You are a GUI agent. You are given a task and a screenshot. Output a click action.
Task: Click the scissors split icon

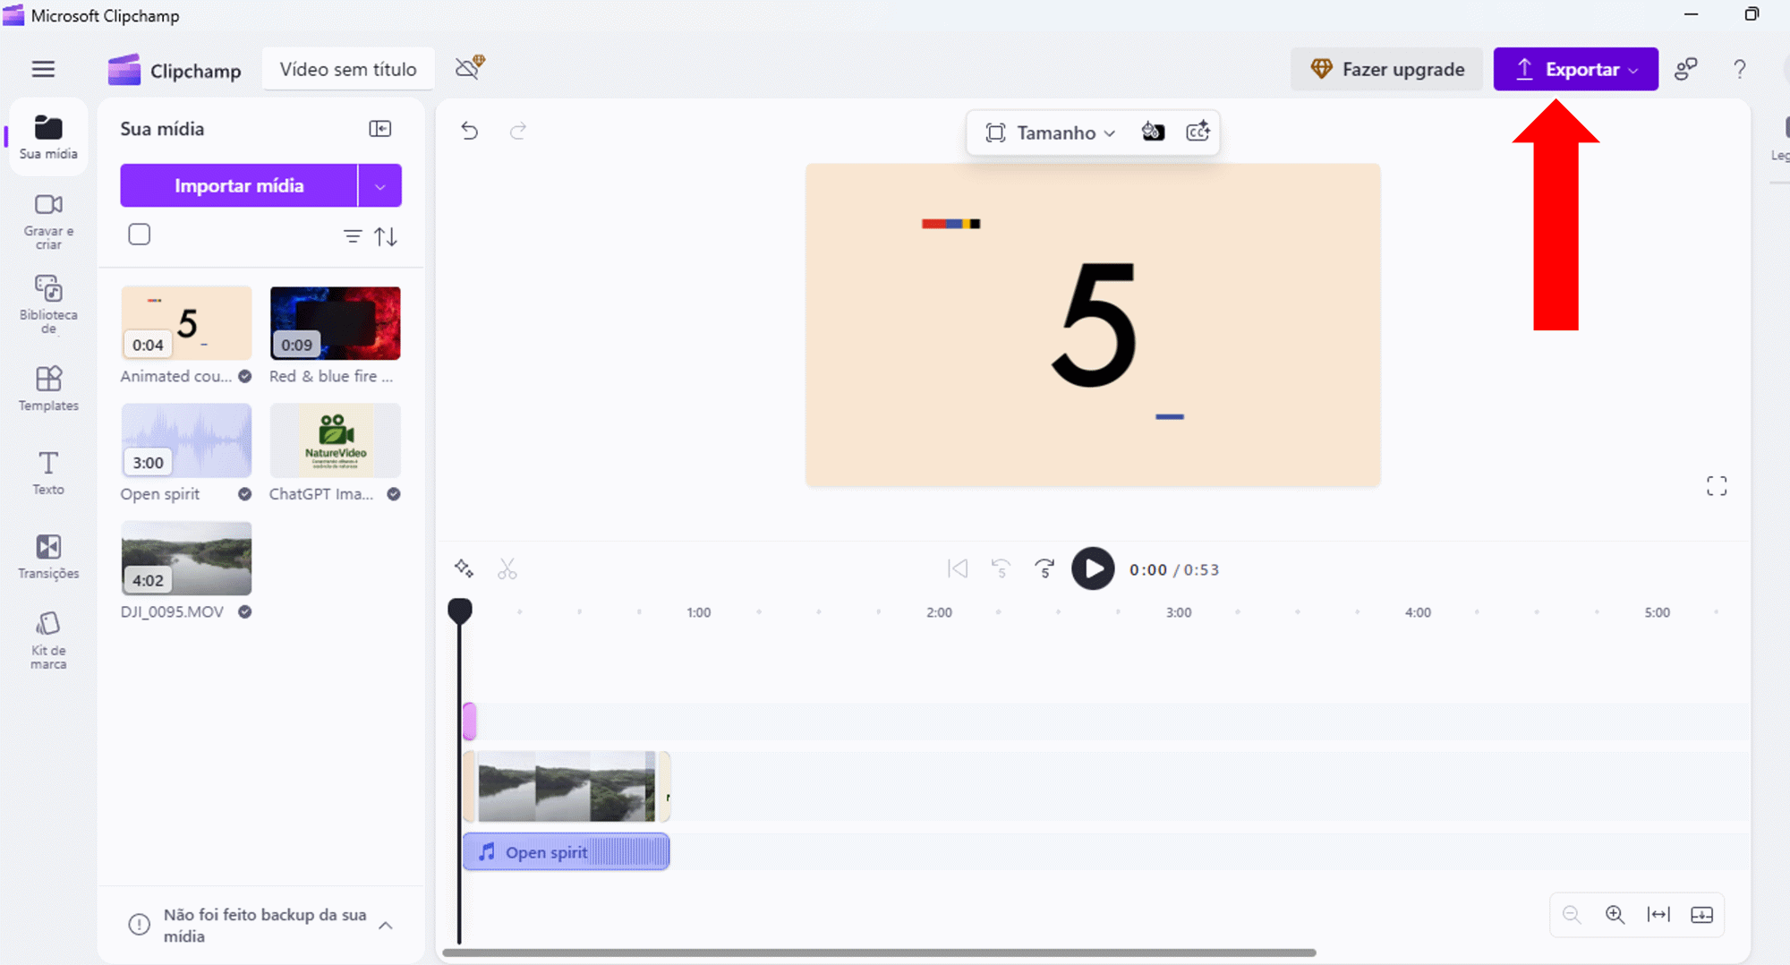click(x=507, y=569)
